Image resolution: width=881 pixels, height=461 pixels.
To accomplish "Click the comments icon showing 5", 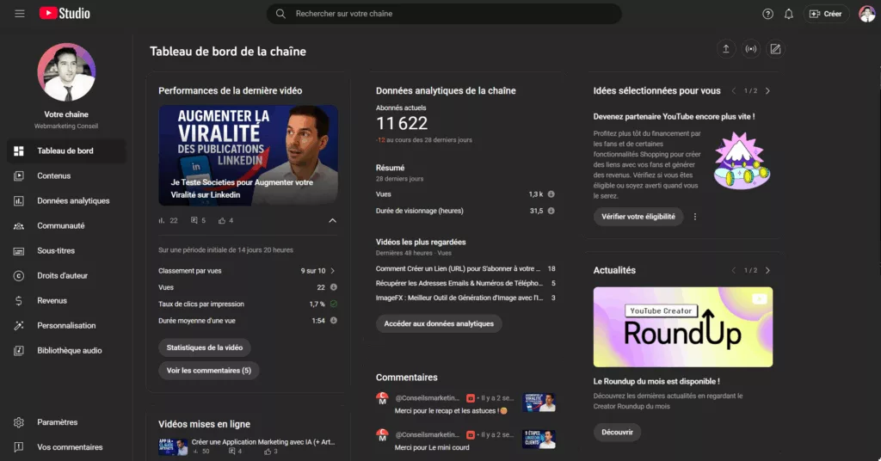I will pos(194,221).
